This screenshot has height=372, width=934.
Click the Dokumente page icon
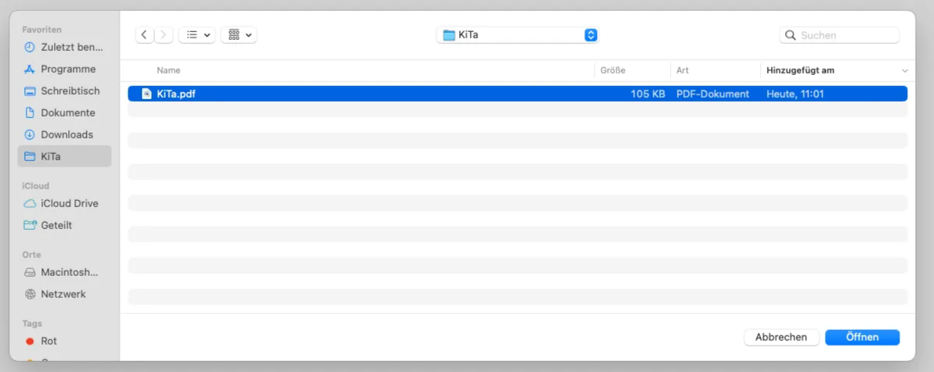coord(30,113)
